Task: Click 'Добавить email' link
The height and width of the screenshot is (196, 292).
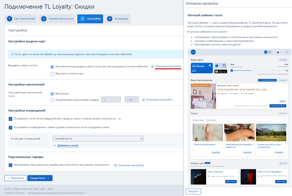Action: coord(68,146)
